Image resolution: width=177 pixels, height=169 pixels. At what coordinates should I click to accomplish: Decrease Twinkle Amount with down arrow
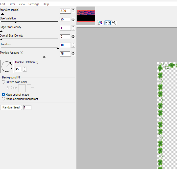[x=73, y=55]
